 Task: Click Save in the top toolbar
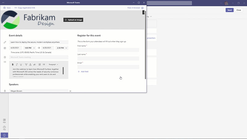pos(7,7)
